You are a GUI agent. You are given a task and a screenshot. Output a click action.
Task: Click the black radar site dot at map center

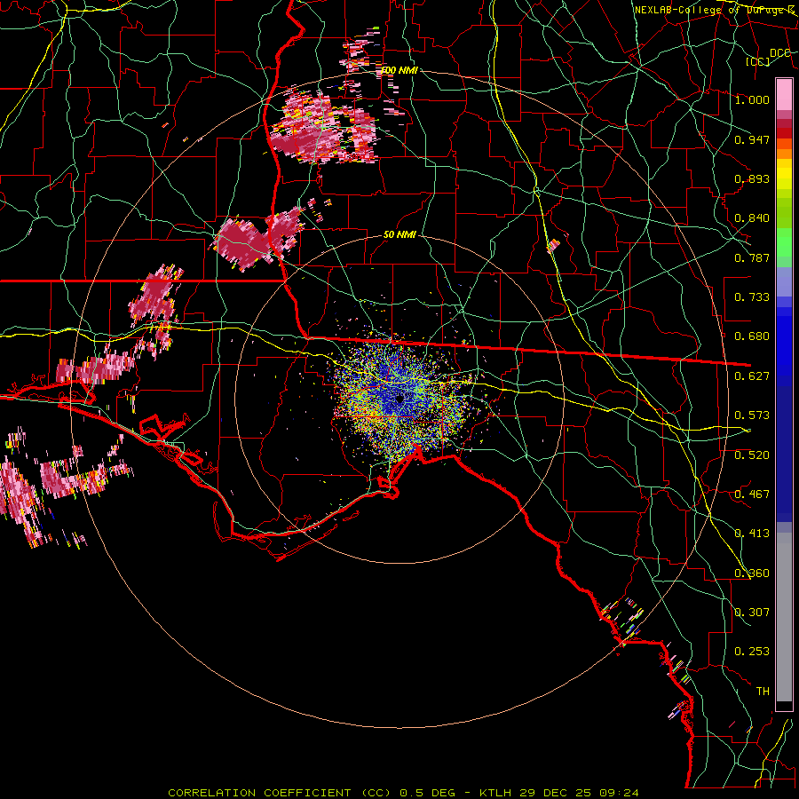click(399, 399)
